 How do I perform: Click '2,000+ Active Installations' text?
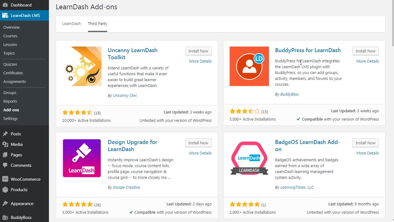tap(253, 212)
